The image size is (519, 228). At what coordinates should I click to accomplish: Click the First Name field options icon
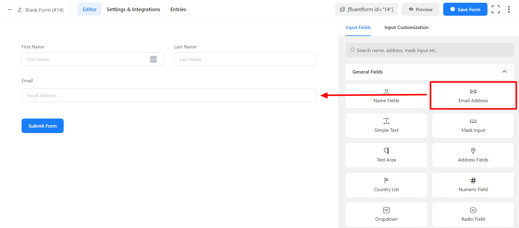click(153, 59)
